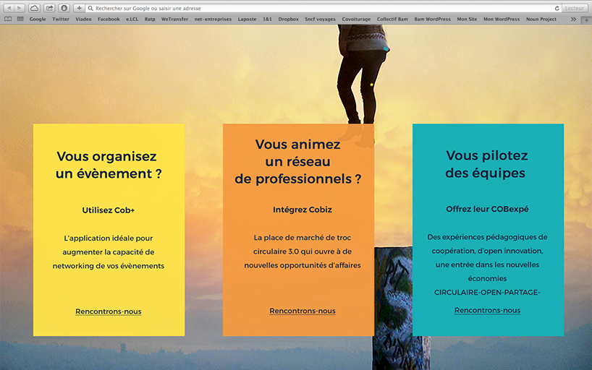
Task: Open the Mon WordPress bookmark
Action: (x=502, y=20)
